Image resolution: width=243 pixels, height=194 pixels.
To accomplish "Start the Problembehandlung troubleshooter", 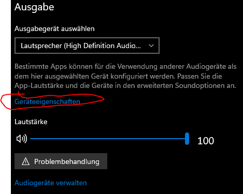I will pos(61,161).
